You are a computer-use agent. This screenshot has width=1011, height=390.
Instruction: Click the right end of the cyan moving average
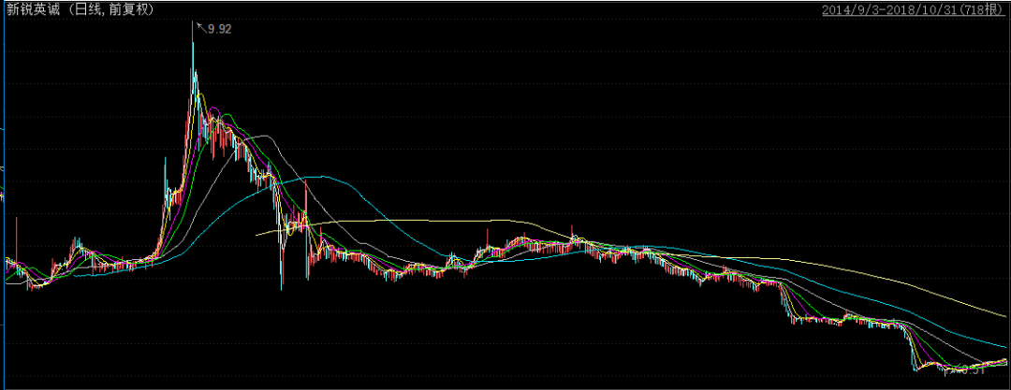click(1005, 346)
